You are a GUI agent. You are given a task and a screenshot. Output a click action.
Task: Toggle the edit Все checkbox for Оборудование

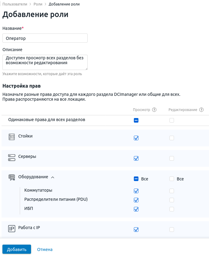(x=172, y=179)
